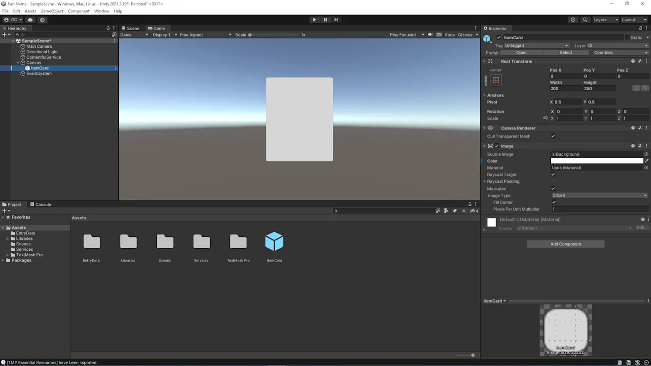
Task: Lock the Inspector panel
Action: tap(640, 28)
